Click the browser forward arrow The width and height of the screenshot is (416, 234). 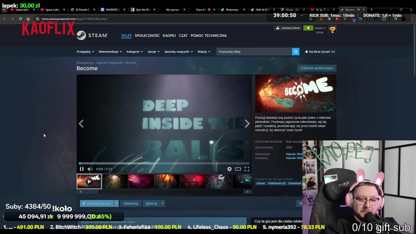point(12,19)
